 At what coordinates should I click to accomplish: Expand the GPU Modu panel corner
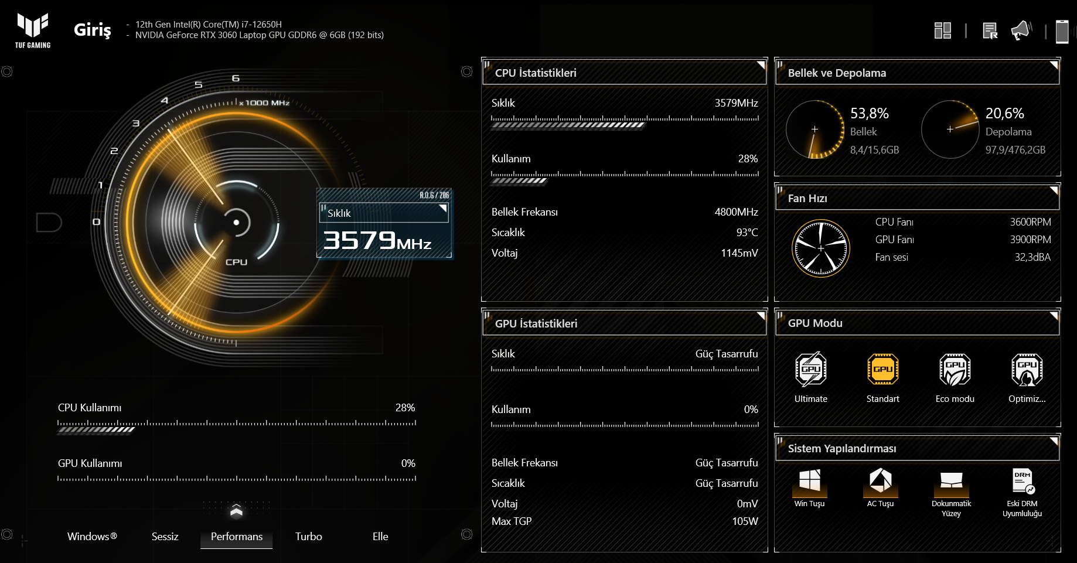pos(1054,315)
